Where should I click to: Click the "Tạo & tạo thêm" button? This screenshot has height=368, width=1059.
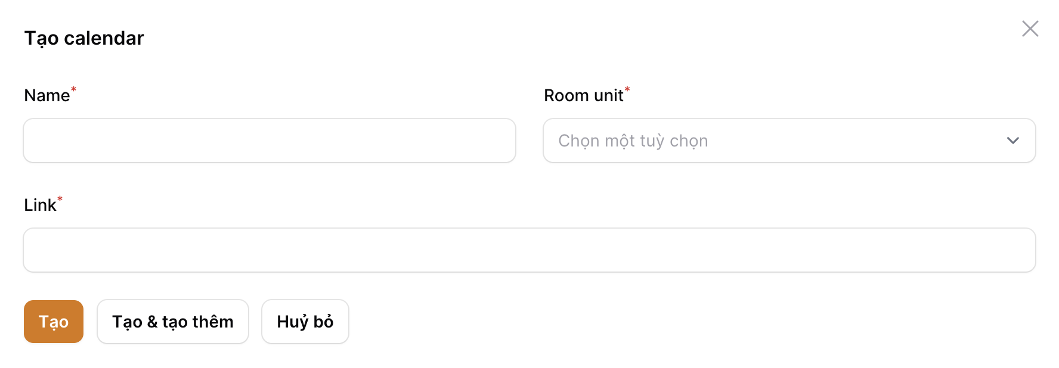[173, 322]
